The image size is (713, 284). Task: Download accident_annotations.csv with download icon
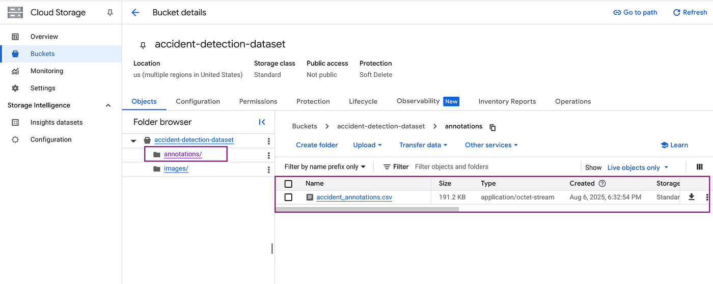click(691, 197)
